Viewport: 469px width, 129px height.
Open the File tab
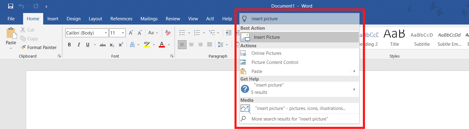point(11,19)
